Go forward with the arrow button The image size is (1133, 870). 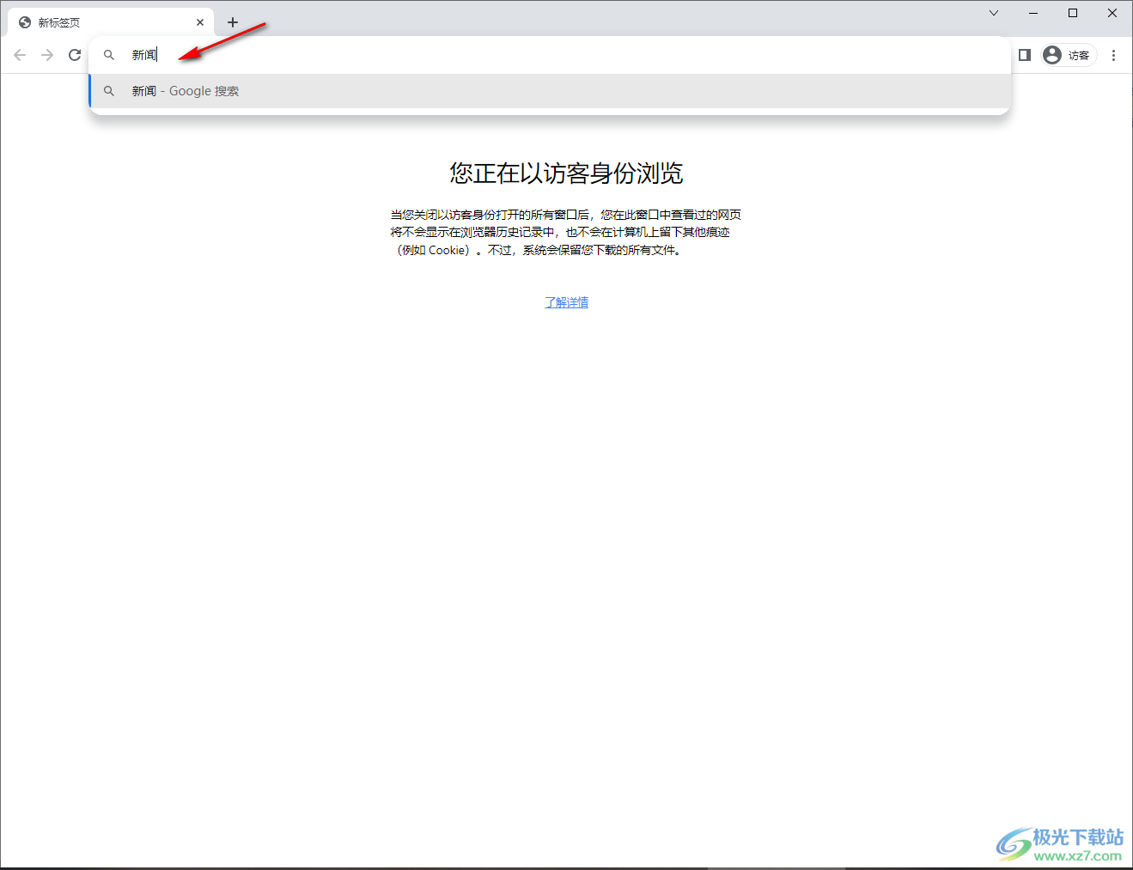click(47, 55)
